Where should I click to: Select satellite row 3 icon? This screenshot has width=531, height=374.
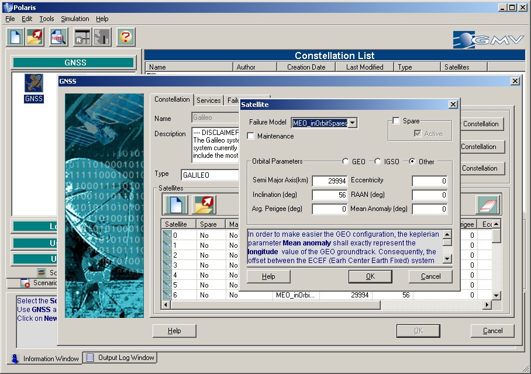coord(167,265)
